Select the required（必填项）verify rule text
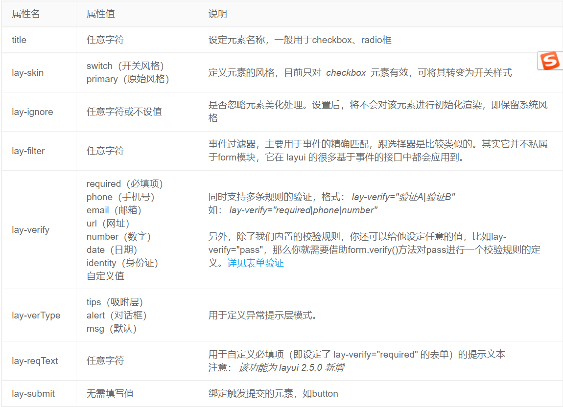This screenshot has height=407, width=563. coord(124,183)
